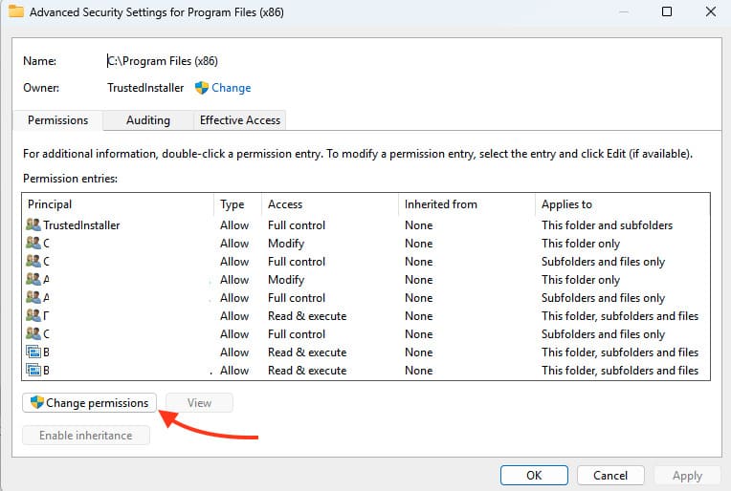Cancel the Advanced Security Settings dialog
The image size is (731, 491).
pos(610,475)
